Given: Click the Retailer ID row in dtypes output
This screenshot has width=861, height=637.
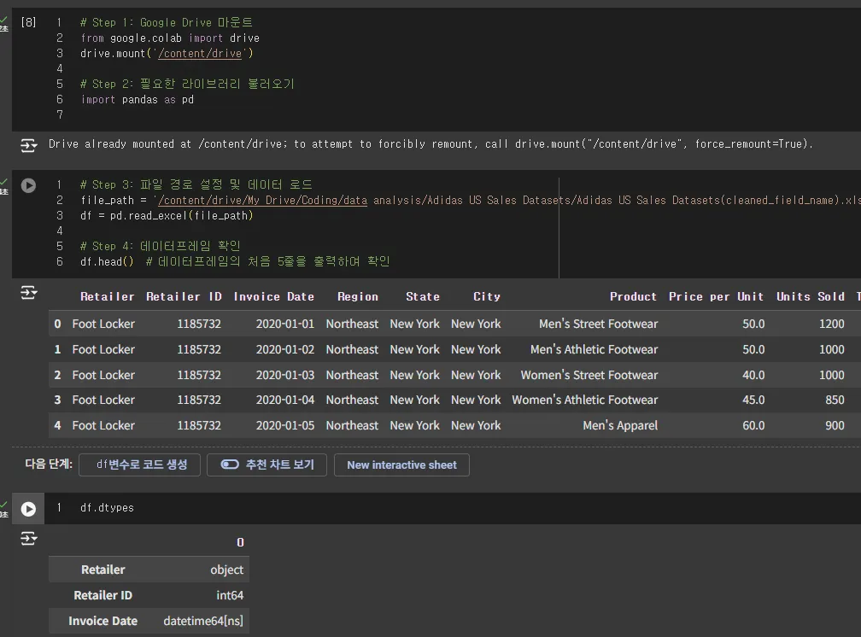Looking at the screenshot, I should click(102, 595).
